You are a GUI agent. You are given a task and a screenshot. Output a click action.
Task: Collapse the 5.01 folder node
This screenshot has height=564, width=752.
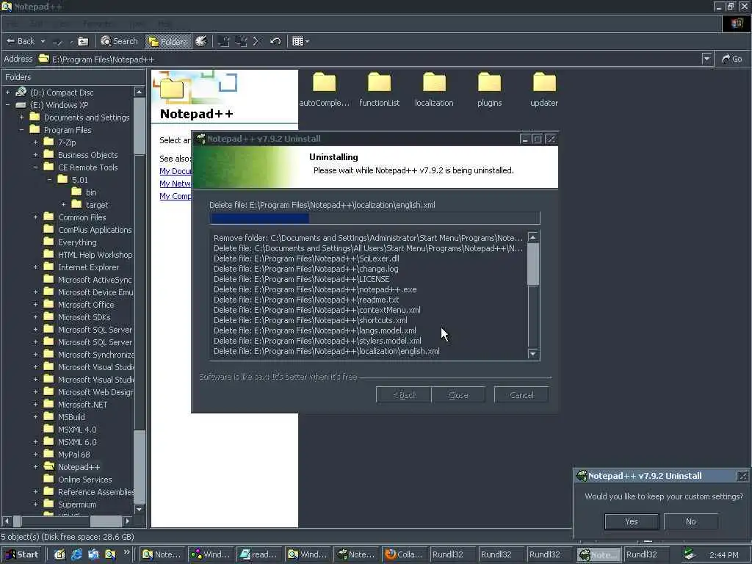[49, 179]
